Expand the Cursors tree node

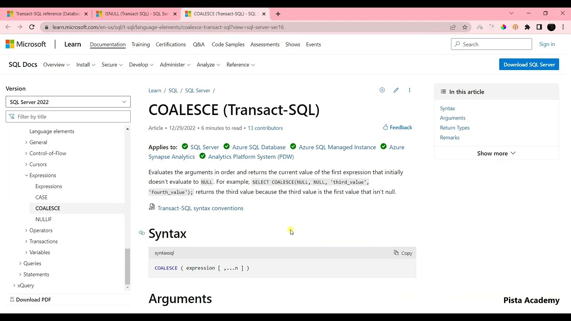coord(26,165)
